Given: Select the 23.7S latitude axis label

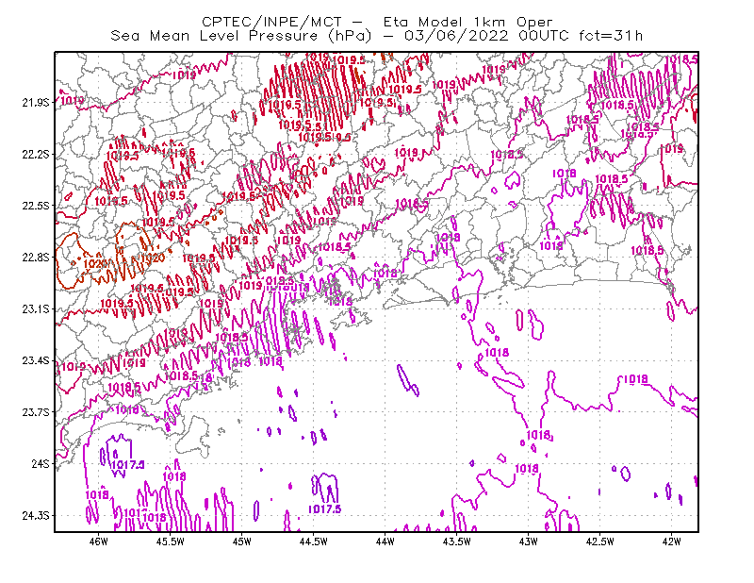Looking at the screenshot, I should [36, 412].
